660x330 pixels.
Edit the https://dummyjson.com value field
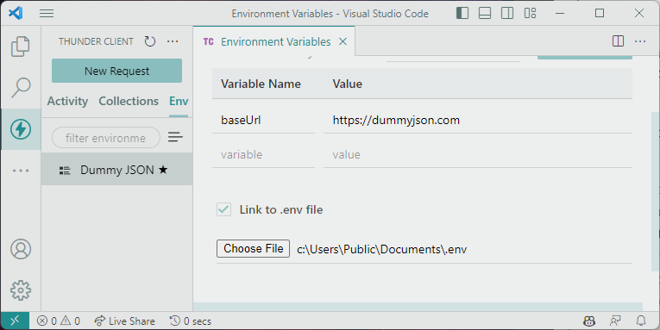click(x=478, y=121)
